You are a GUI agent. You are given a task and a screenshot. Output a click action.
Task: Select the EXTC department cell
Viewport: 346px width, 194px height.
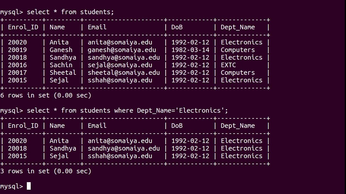click(228, 65)
